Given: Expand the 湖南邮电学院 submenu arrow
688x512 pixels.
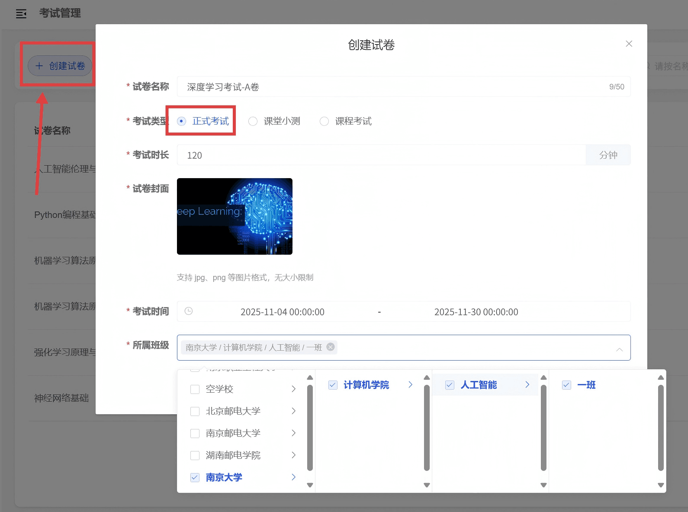Looking at the screenshot, I should (293, 455).
